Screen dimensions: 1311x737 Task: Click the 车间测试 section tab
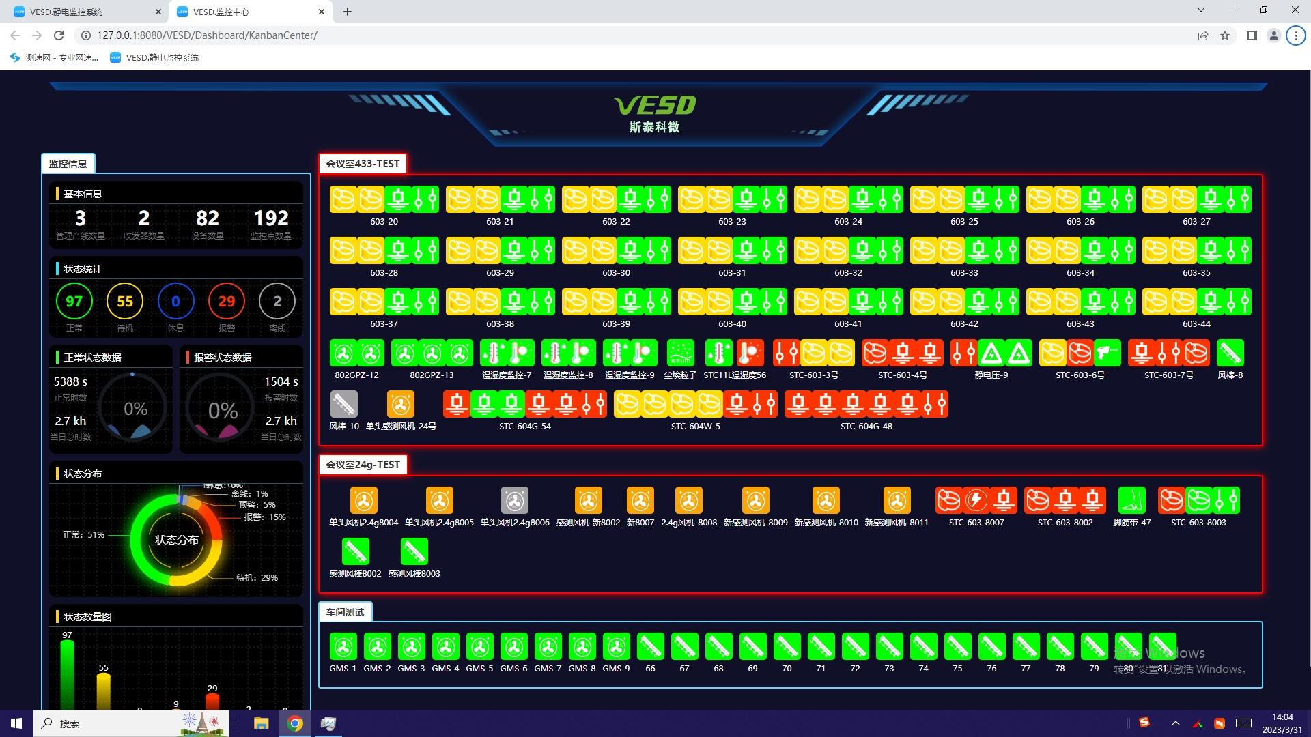pos(345,613)
